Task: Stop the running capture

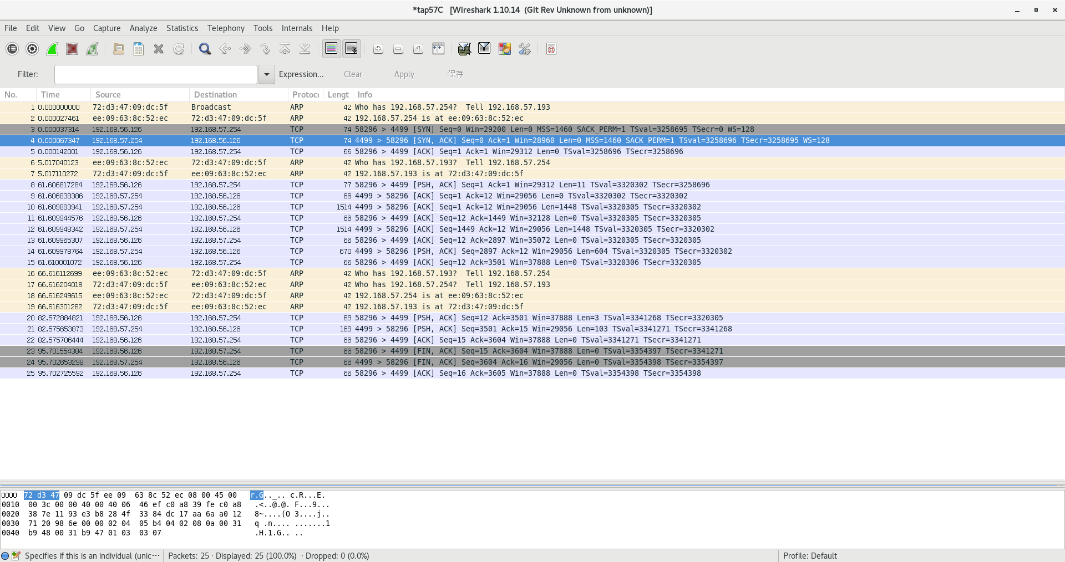Action: tap(72, 49)
